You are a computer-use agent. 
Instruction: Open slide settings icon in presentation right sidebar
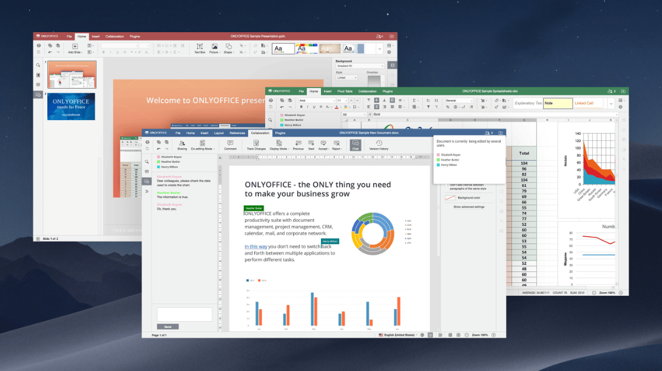coord(392,66)
